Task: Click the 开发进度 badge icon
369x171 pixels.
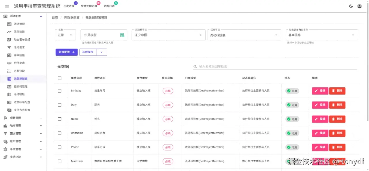Action: (76, 3)
